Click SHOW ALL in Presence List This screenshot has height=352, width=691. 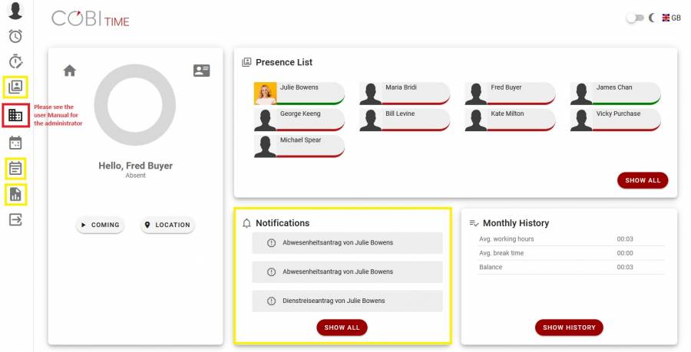click(642, 180)
